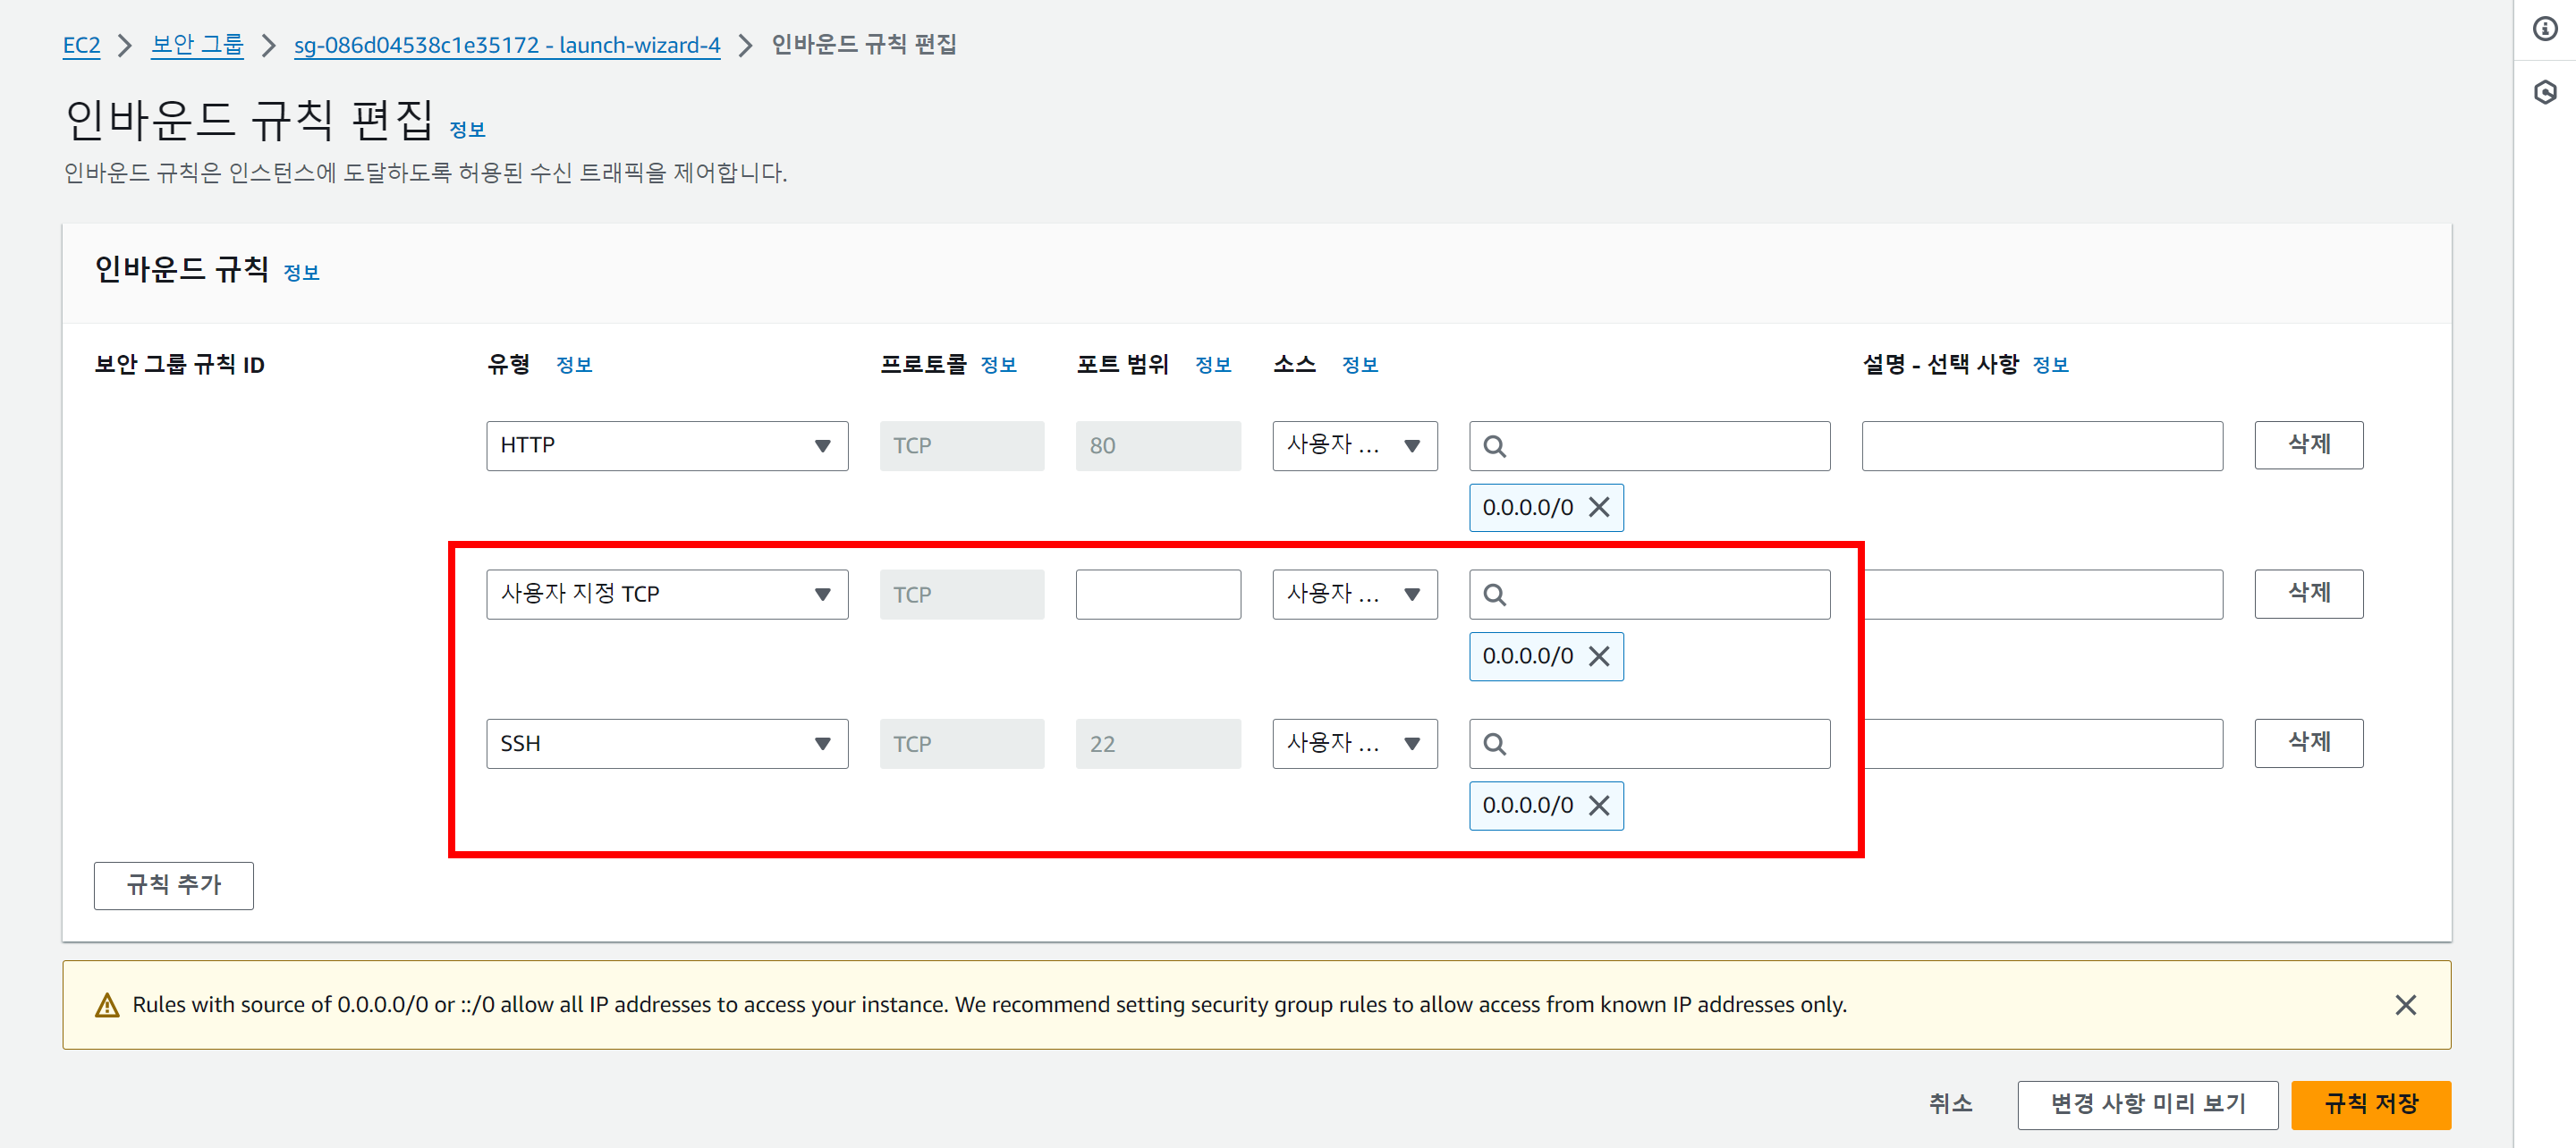Remove 0.0.0.0/0 chip from HTTP rule
The image size is (2576, 1148).
tap(1599, 507)
